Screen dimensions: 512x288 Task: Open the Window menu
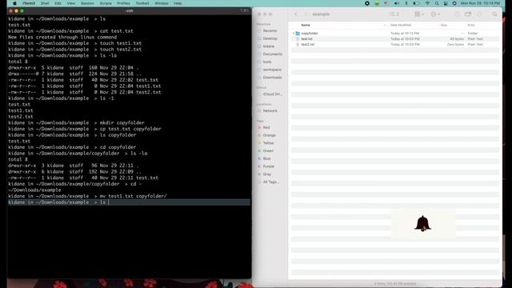pos(162,3)
